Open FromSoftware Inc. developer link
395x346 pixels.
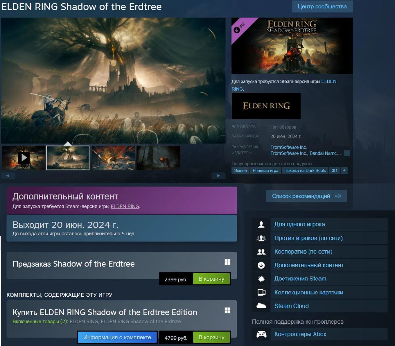pyautogui.click(x=288, y=147)
